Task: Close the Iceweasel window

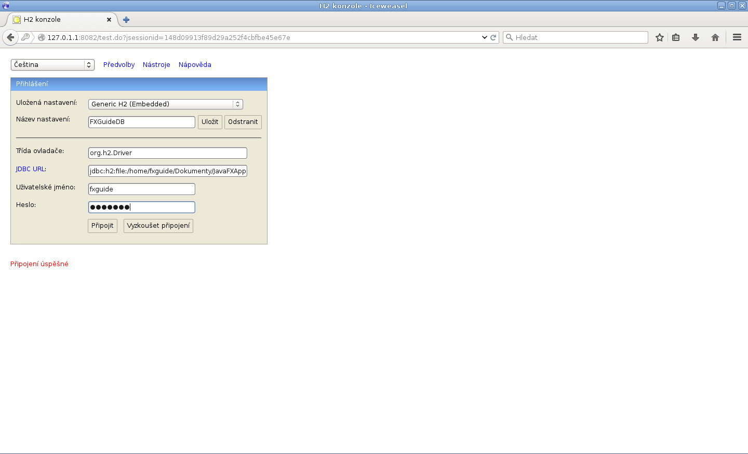Action: pos(742,6)
